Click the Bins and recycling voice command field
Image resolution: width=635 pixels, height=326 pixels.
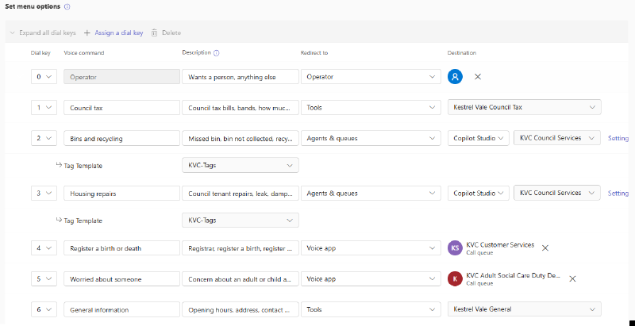click(x=122, y=138)
